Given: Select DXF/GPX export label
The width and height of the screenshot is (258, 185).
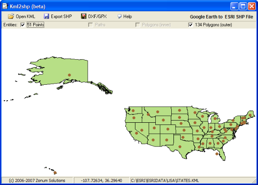Looking at the screenshot, I should pos(97,16).
